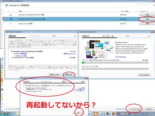Add Silverlight 4 Toolkit April 2010 Release
The height and width of the screenshot is (116, 155).
(147, 15)
